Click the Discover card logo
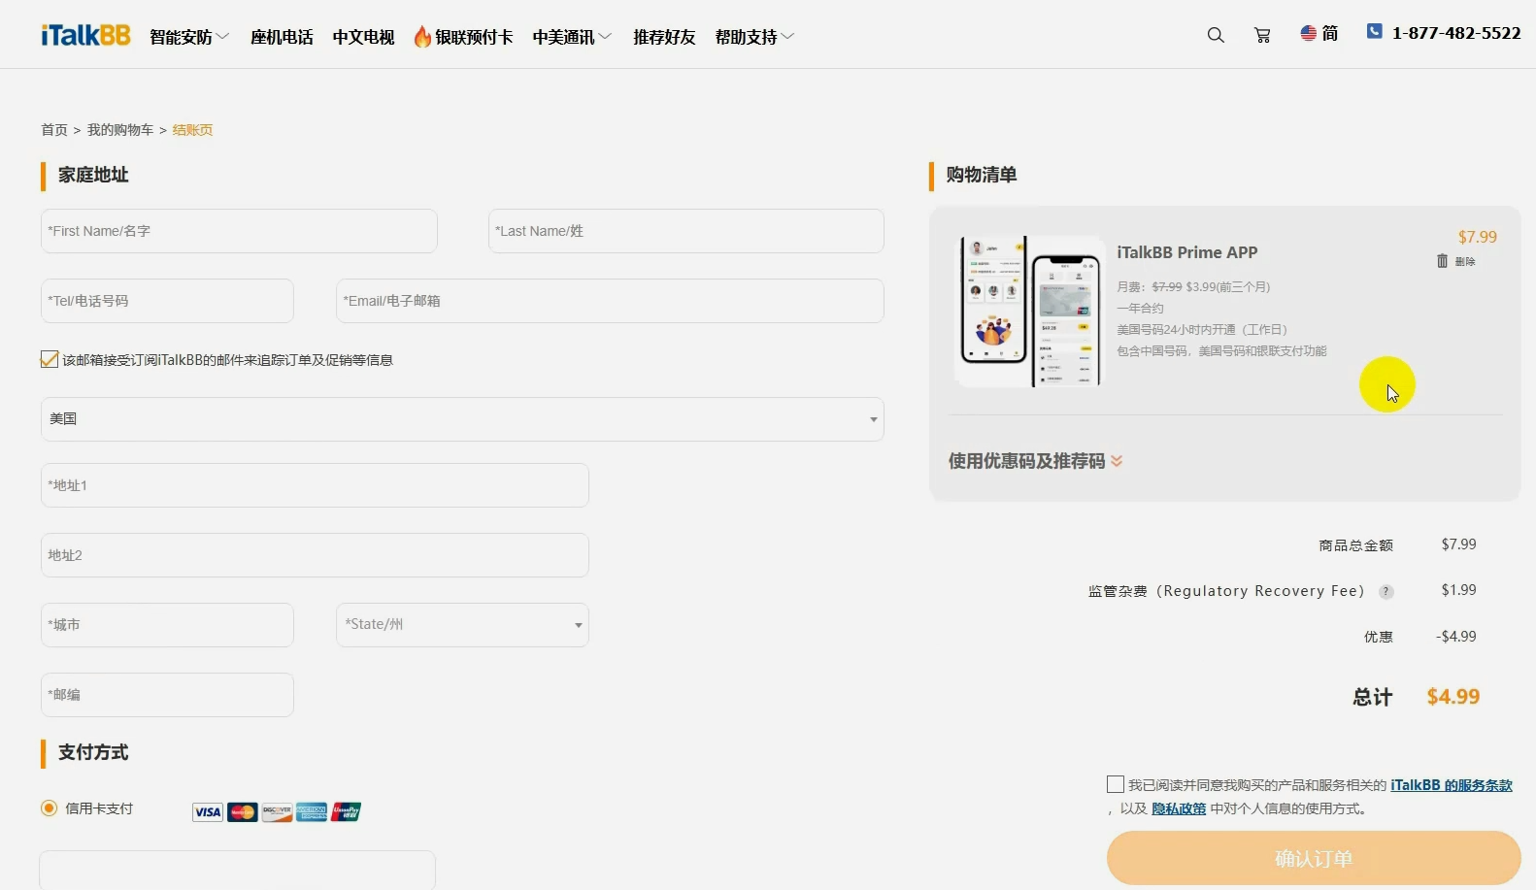The image size is (1536, 890). tap(277, 811)
